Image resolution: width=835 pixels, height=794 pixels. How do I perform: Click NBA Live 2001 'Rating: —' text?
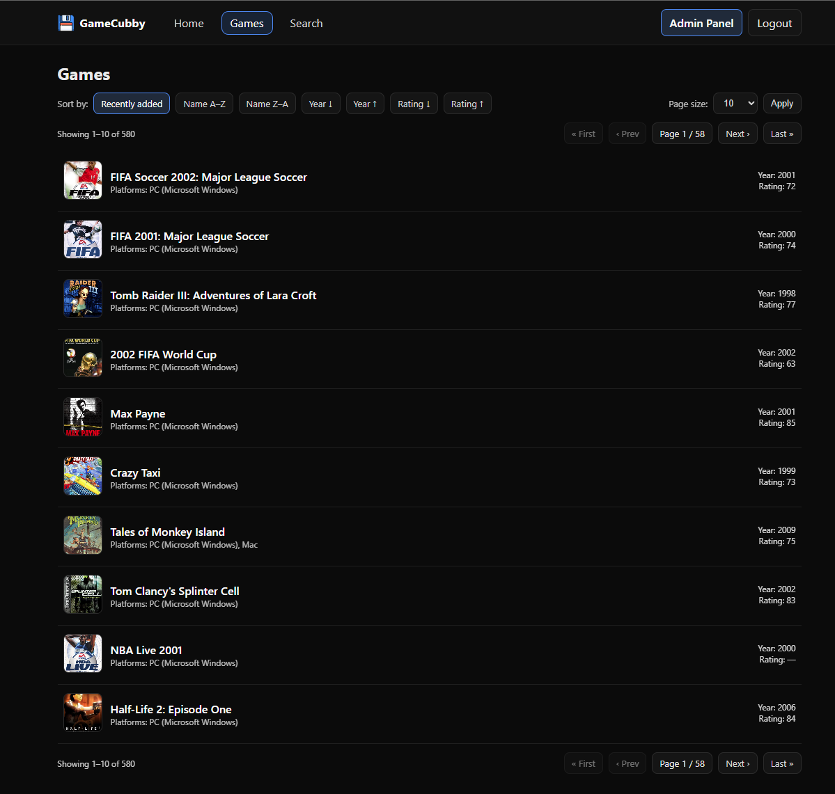pos(777,659)
